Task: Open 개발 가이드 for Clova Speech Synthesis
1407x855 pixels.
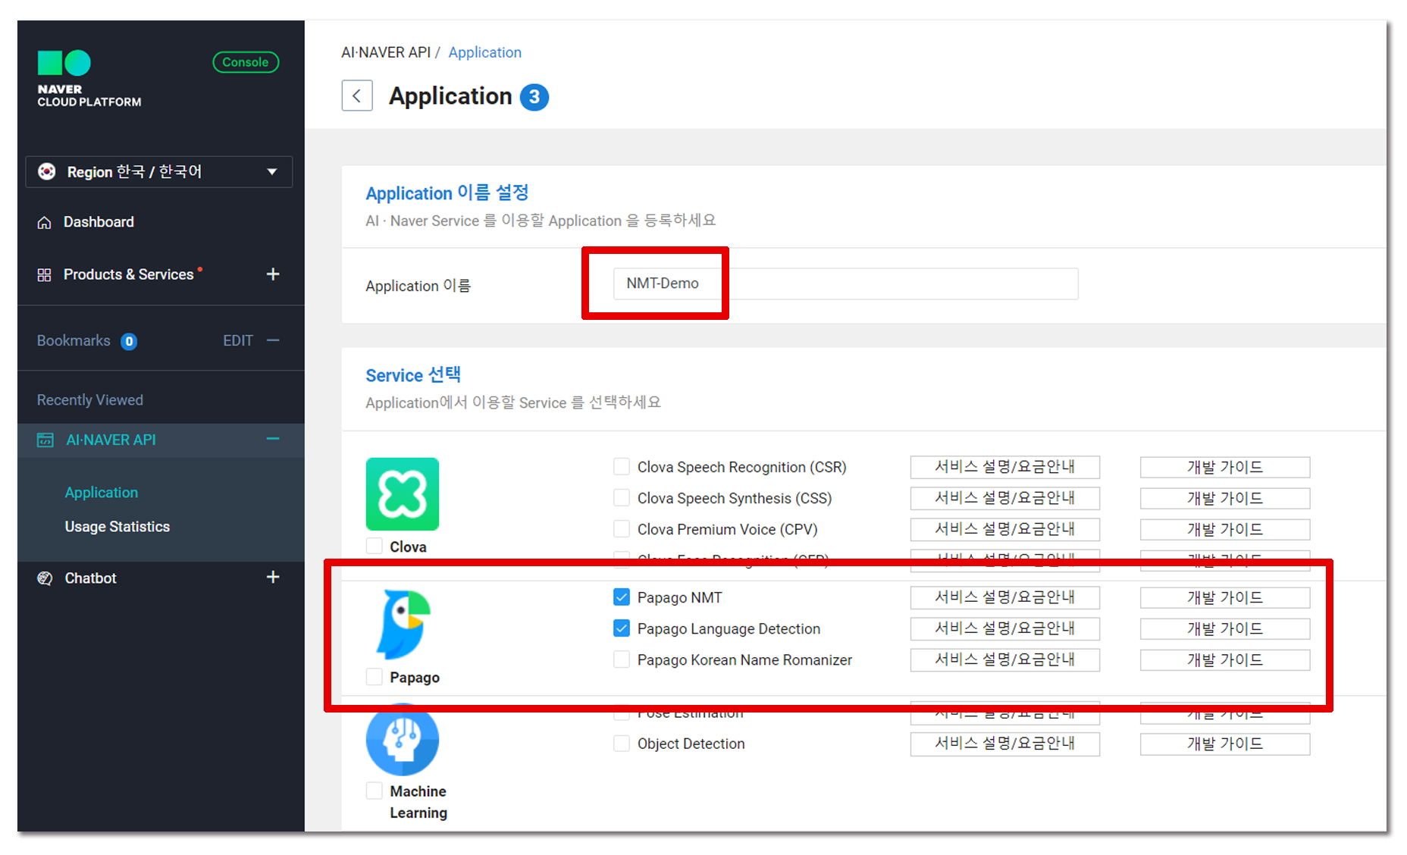Action: pyautogui.click(x=1225, y=498)
